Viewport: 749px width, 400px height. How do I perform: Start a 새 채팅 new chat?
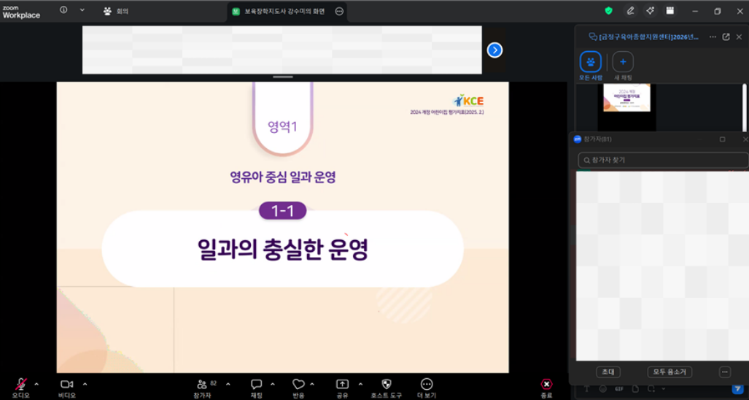[623, 62]
